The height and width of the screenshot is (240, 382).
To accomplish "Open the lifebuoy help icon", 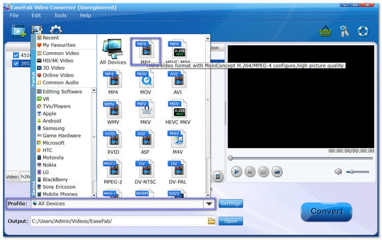I will (x=363, y=31).
